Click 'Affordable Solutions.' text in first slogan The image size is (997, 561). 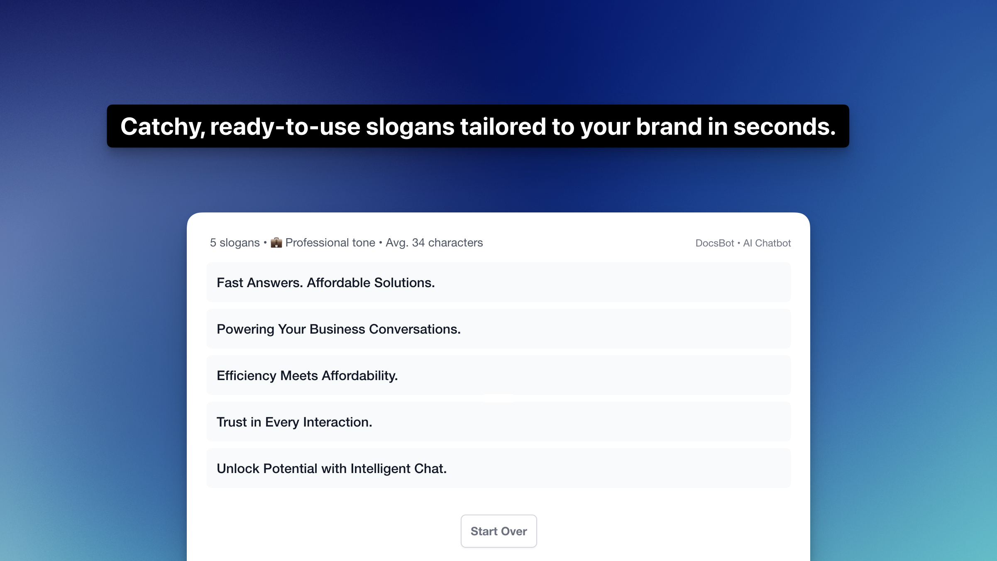[x=371, y=283]
